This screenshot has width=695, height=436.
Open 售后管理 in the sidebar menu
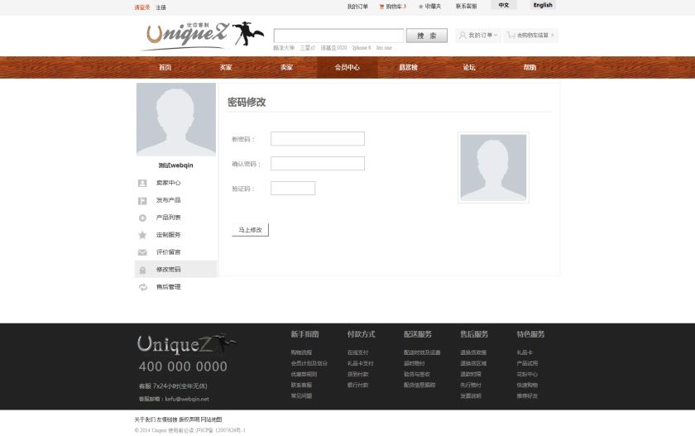point(168,287)
